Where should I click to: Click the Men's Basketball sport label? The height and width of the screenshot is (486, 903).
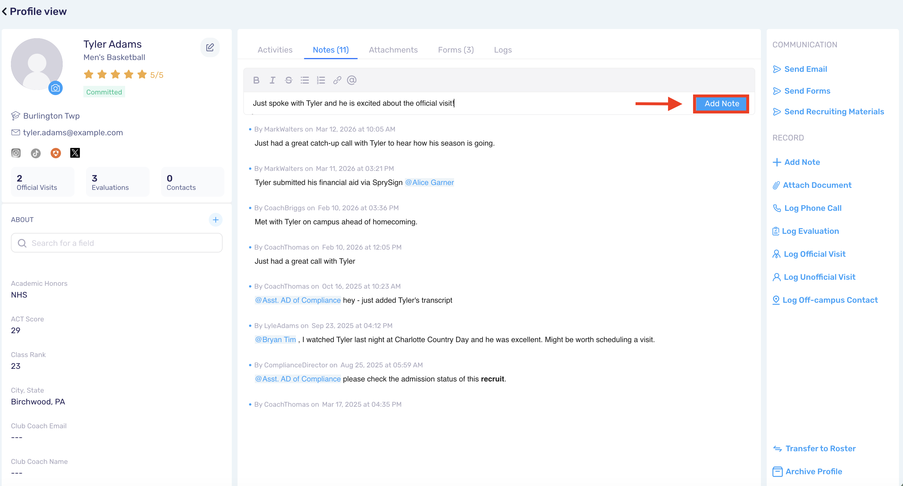[114, 57]
